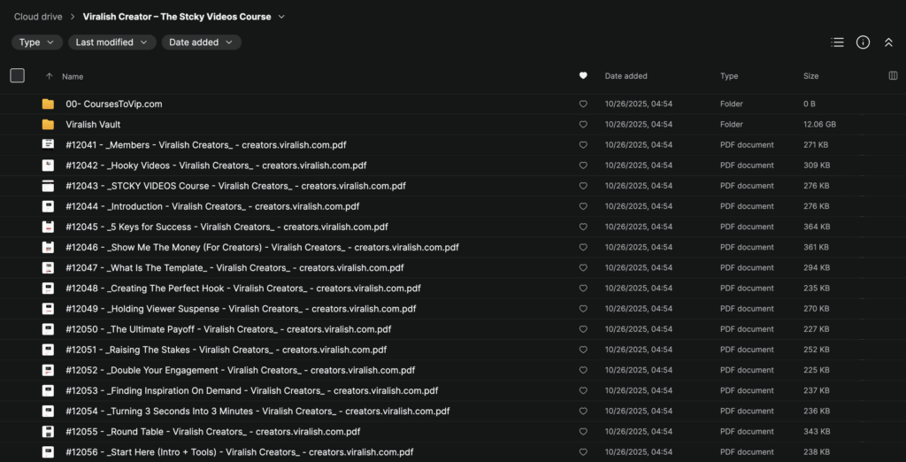Select file name #12054 Turning 3 Seconds Into 3 Minutes
The image size is (906, 462).
pyautogui.click(x=257, y=412)
